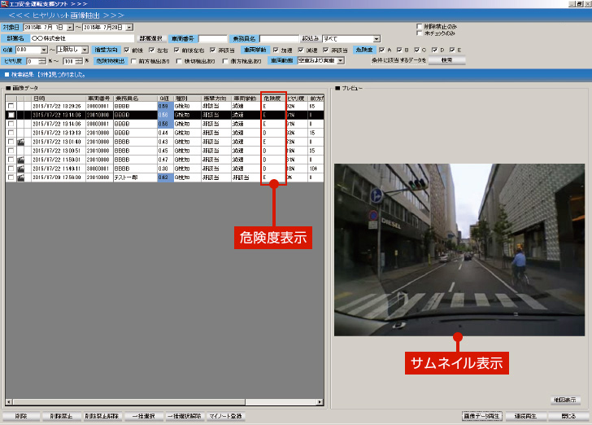Screen dimensions: 592x425
Task: Click the video clip icon on the 11:59:01 row
Action: [x=20, y=160]
